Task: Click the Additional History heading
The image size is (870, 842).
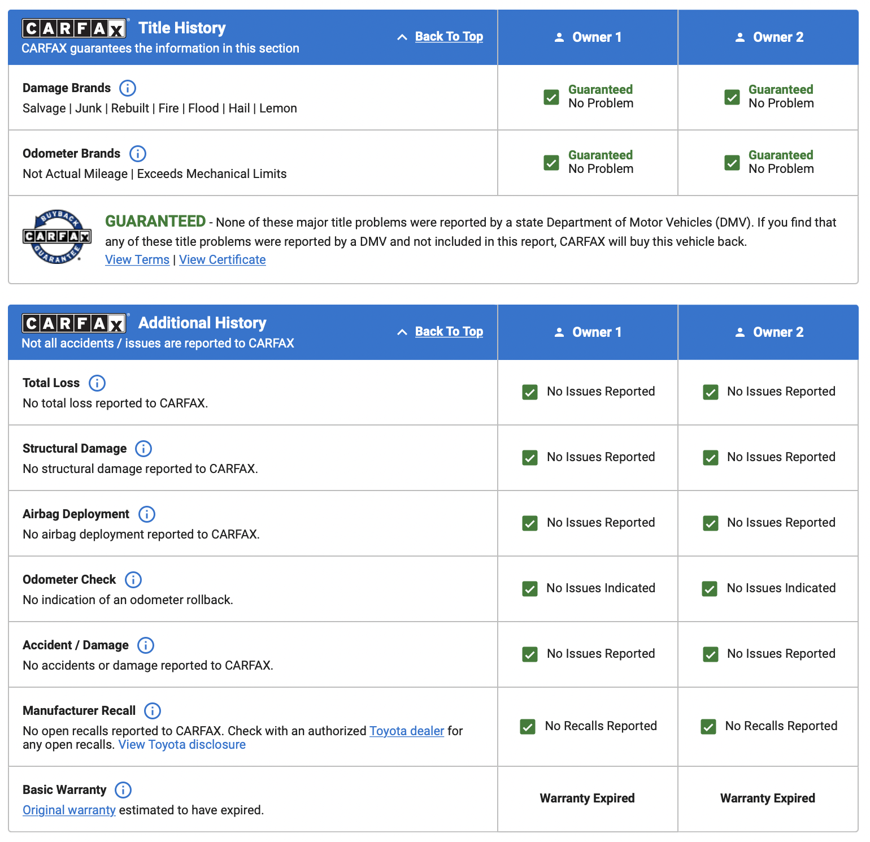Action: (202, 323)
